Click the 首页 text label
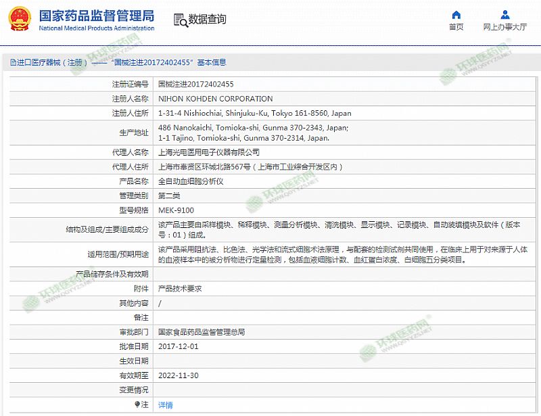 point(456,27)
